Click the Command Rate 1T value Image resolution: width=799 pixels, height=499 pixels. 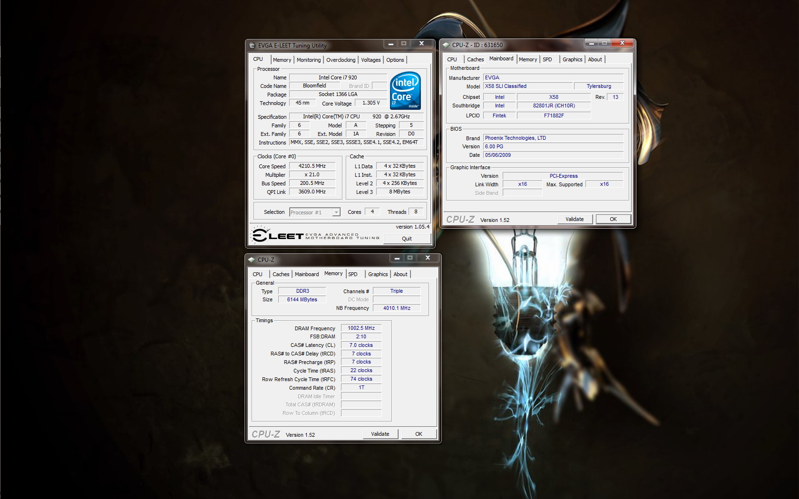[361, 388]
